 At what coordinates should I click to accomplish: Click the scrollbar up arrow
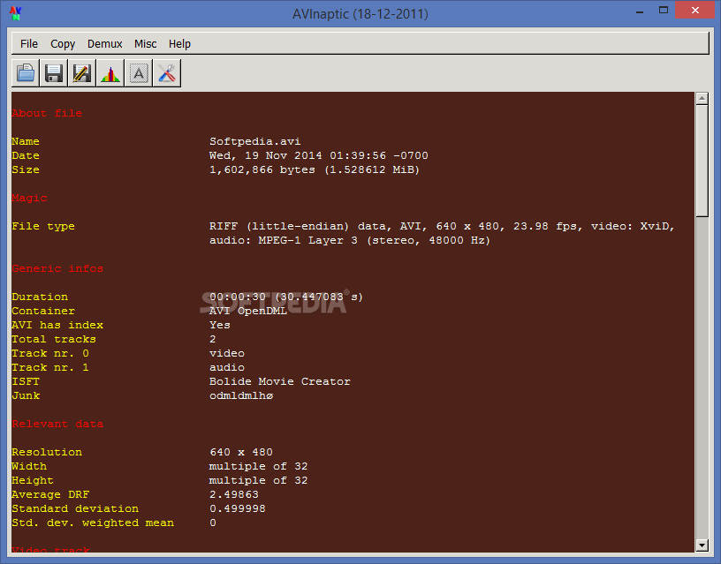tap(702, 98)
